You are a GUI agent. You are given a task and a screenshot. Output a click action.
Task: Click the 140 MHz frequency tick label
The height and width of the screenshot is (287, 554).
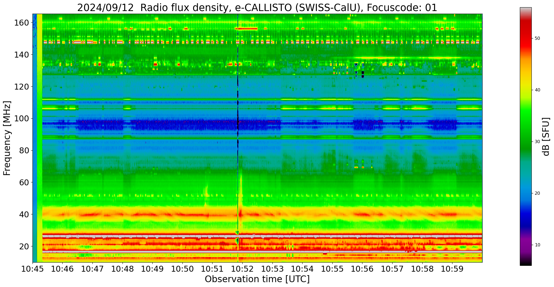pos(21,55)
